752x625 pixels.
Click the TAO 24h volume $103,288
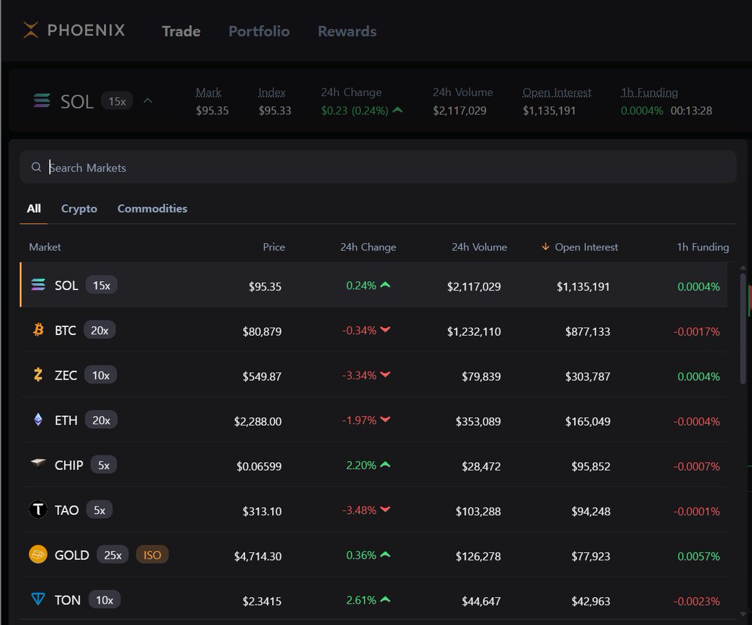coord(478,511)
